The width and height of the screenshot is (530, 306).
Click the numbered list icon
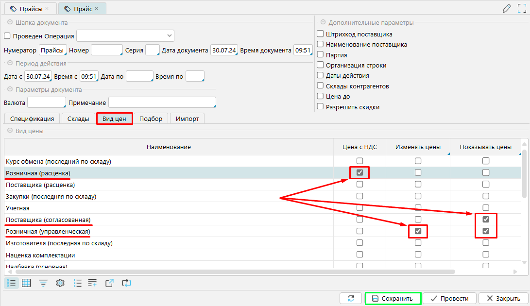(x=77, y=283)
